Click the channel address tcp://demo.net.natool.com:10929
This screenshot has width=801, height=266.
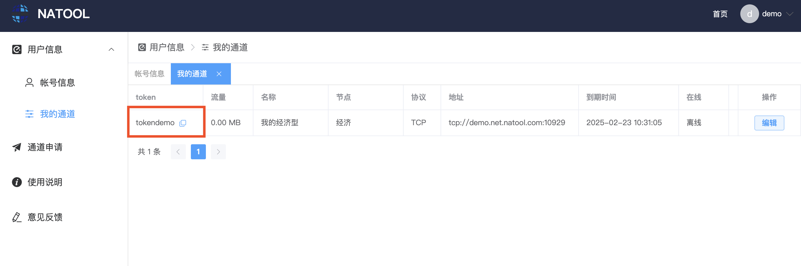(x=507, y=123)
